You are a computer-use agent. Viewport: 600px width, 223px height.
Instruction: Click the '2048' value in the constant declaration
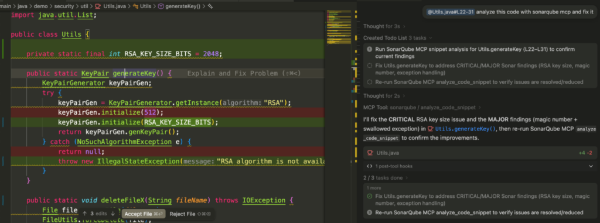tap(211, 54)
